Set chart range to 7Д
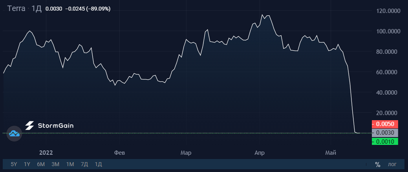408x172 pixels. tap(84, 165)
